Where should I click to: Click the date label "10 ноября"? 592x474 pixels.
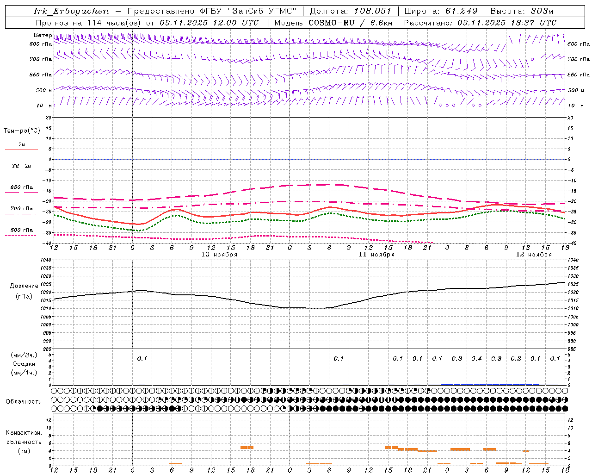219,255
